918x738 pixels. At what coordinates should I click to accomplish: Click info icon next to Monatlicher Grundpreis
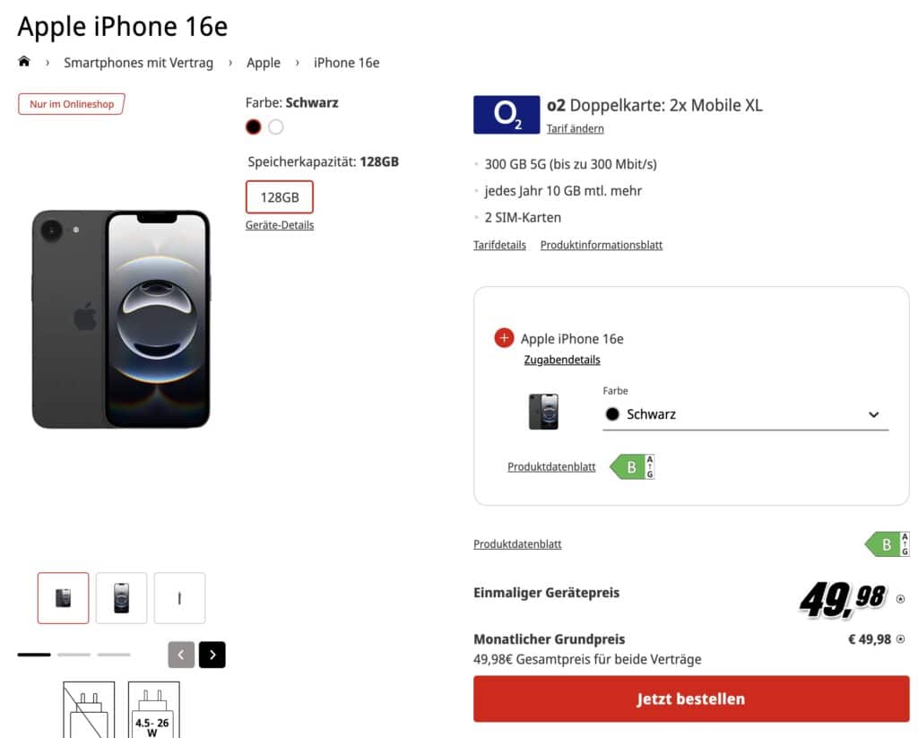click(900, 639)
